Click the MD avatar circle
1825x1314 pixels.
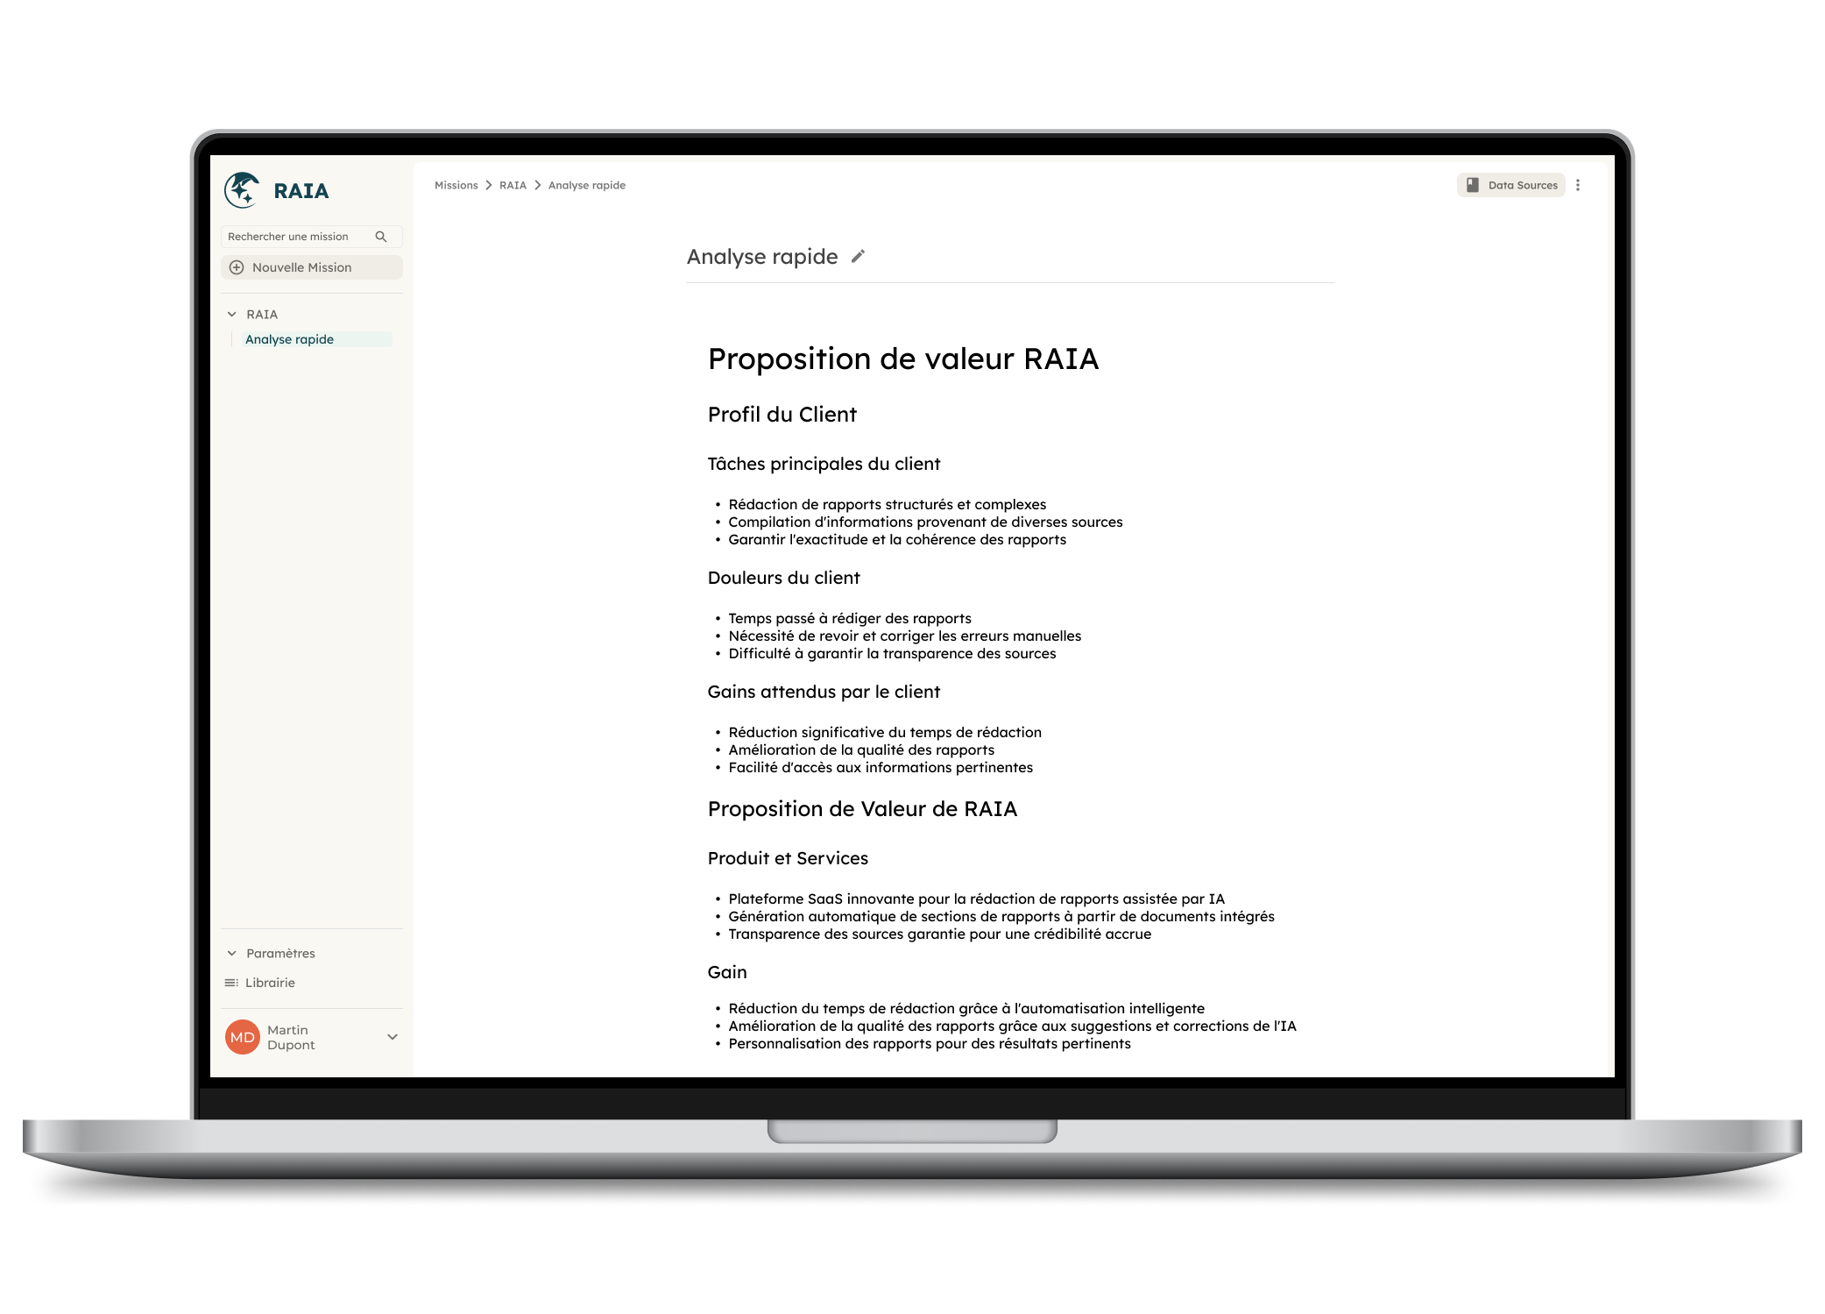[x=243, y=1037]
